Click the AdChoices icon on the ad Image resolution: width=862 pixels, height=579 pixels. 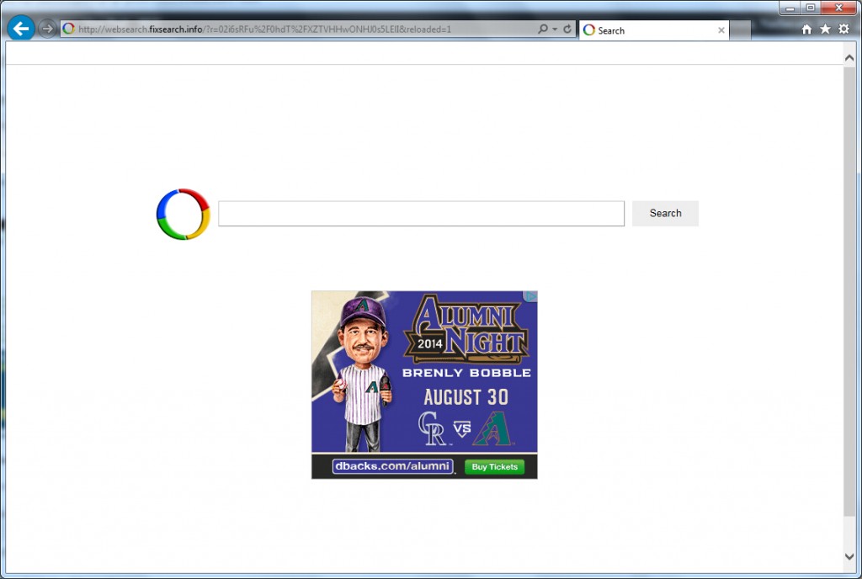[x=530, y=296]
